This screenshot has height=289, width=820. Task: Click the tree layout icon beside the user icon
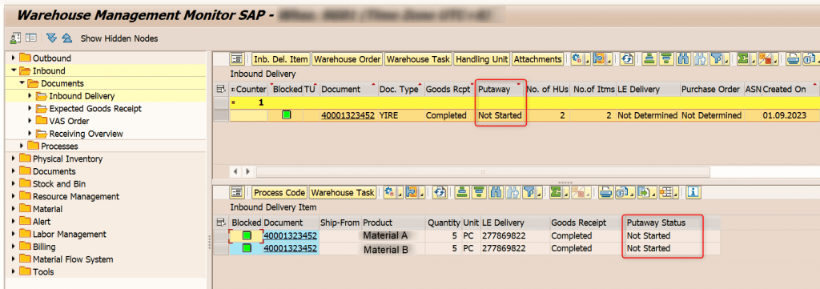[x=31, y=38]
